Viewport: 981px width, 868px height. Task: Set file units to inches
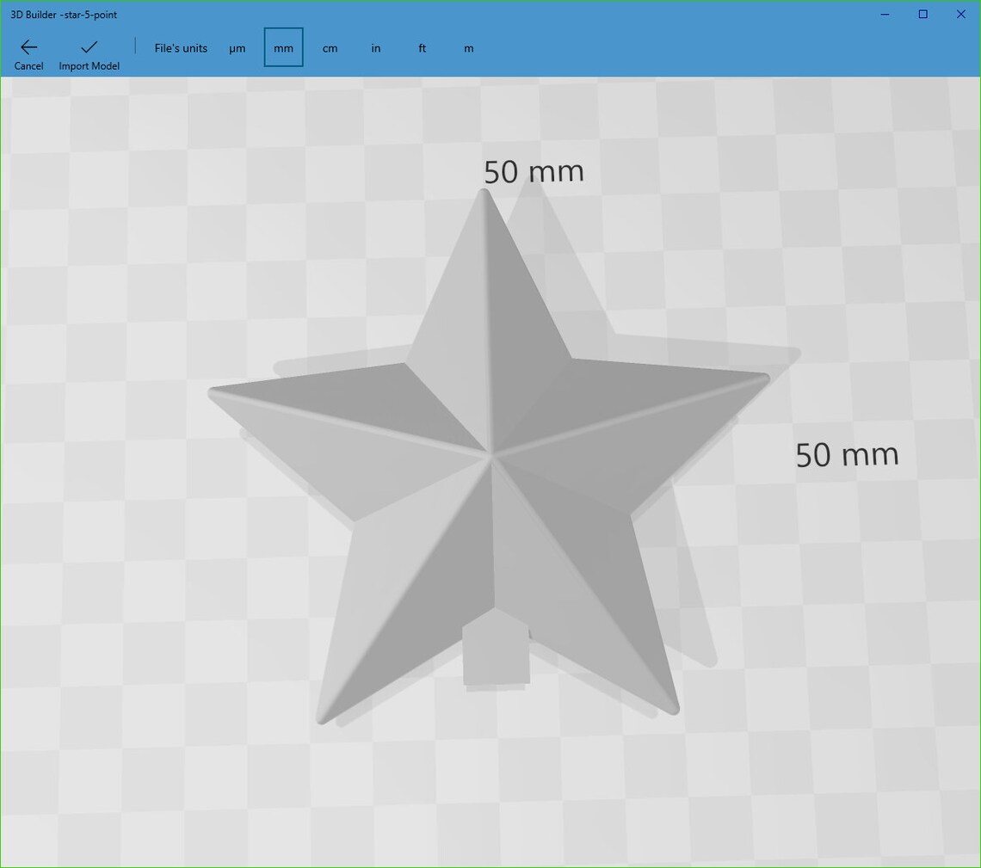(375, 48)
